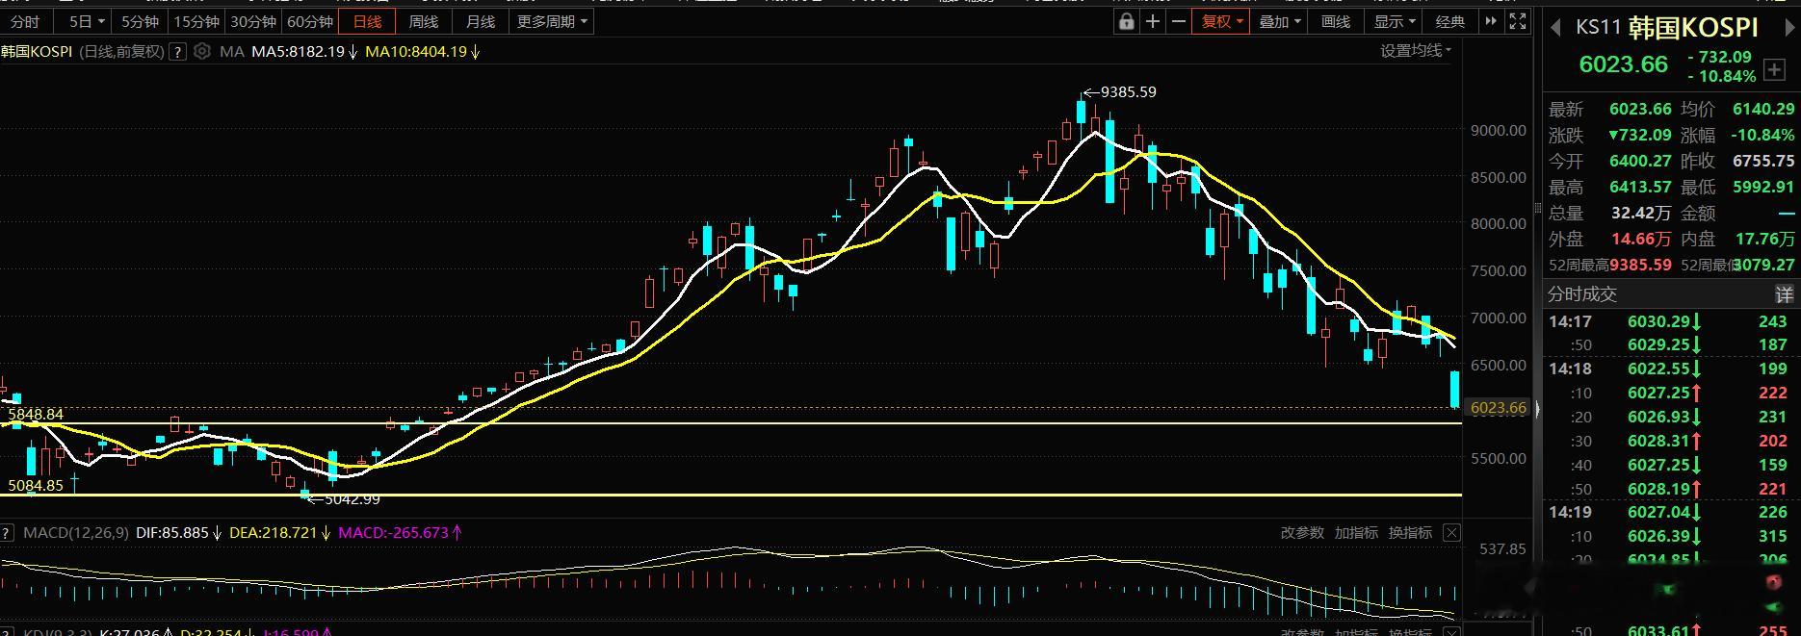The image size is (1801, 636).
Task: Click the DEA:218.721 value
Action: click(273, 532)
